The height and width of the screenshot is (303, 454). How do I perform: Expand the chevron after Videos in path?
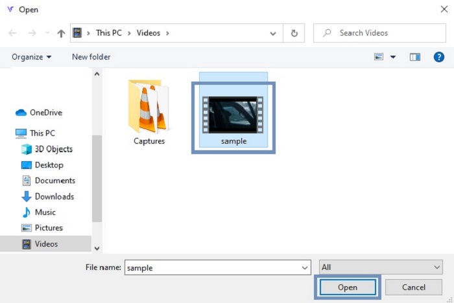point(167,33)
